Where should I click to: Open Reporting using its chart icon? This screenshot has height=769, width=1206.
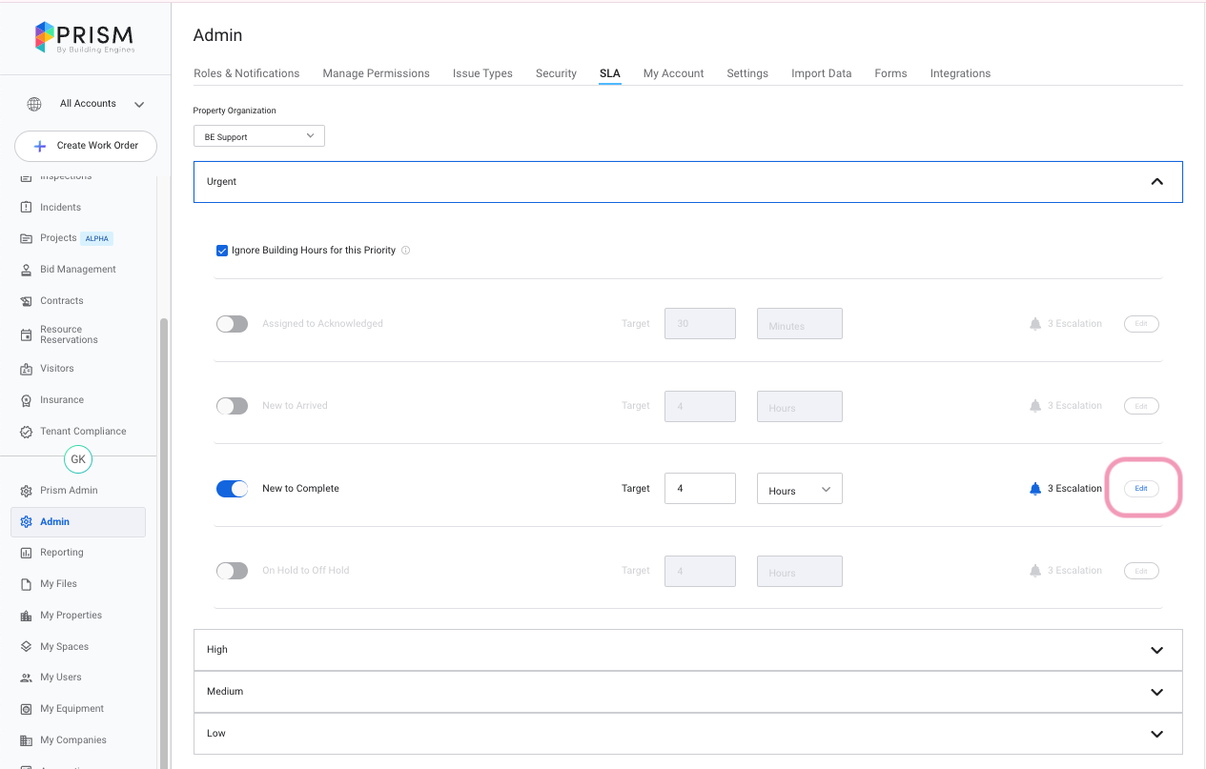tap(27, 553)
